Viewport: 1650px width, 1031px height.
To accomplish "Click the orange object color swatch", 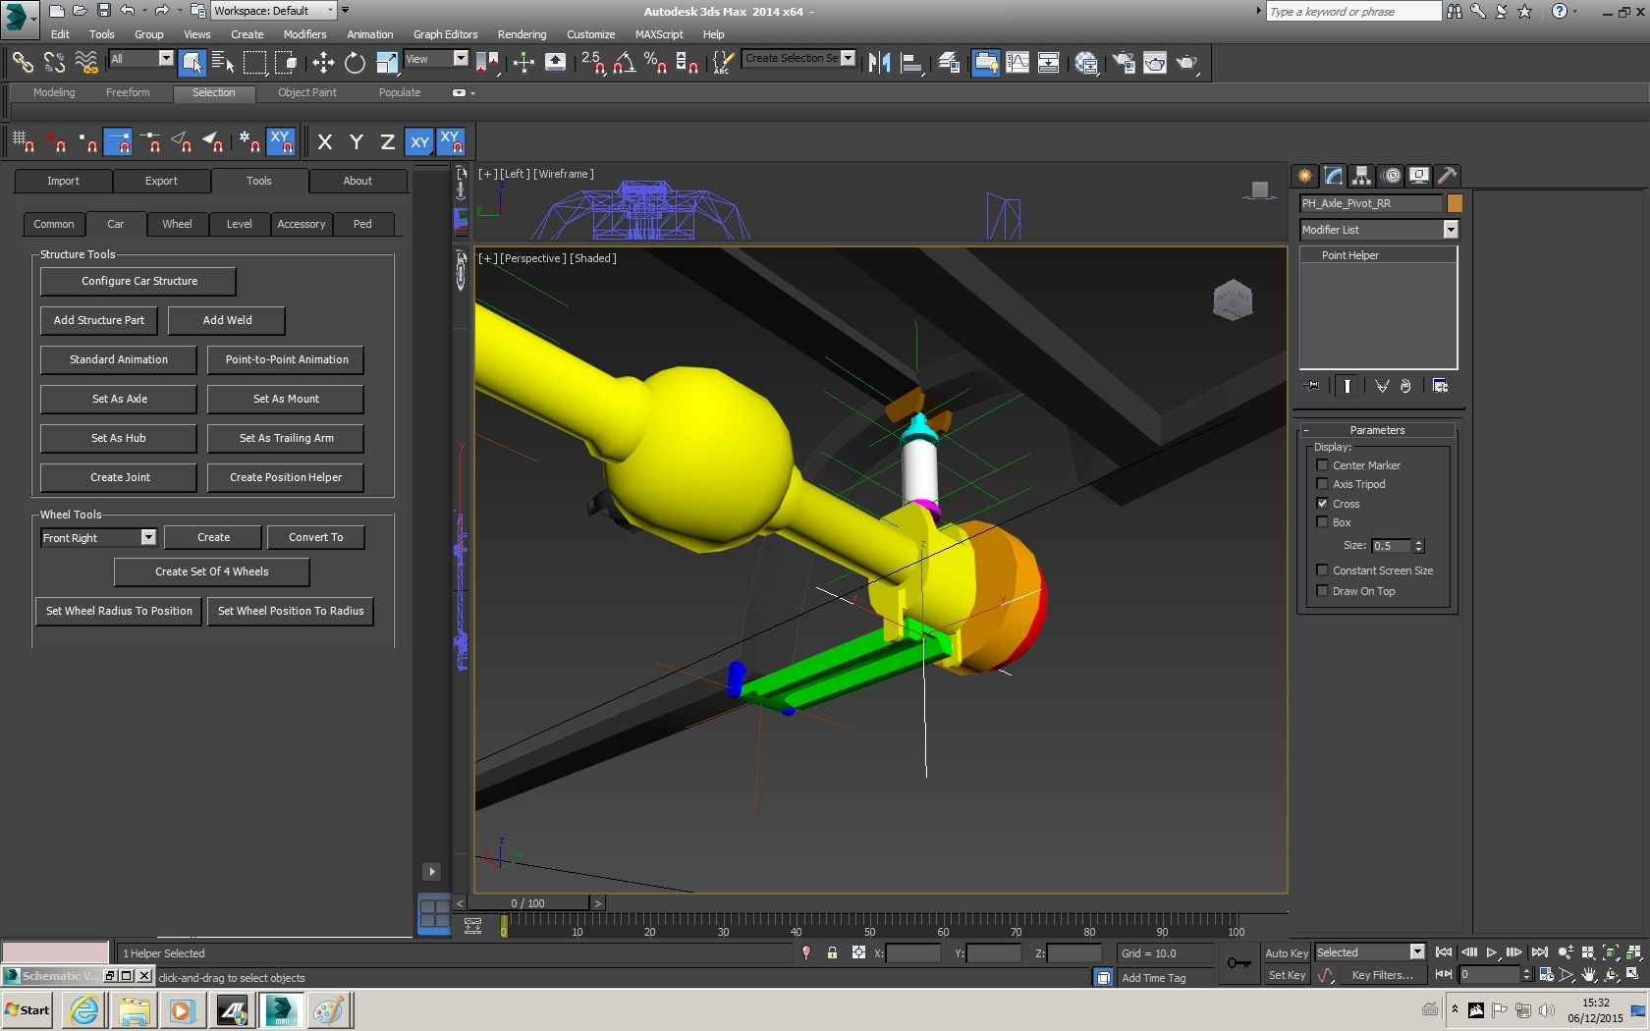I will (x=1455, y=203).
